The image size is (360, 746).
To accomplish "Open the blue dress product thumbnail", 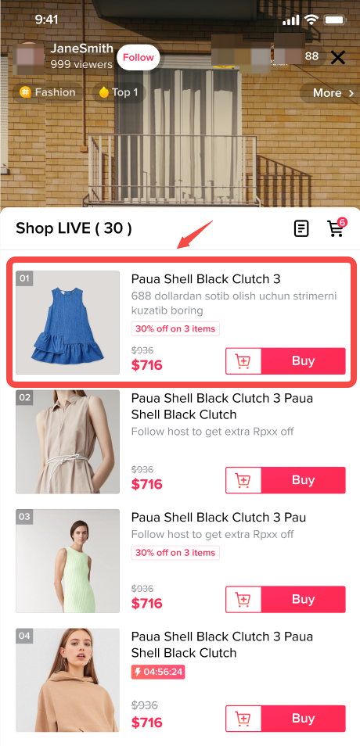I will coord(67,323).
